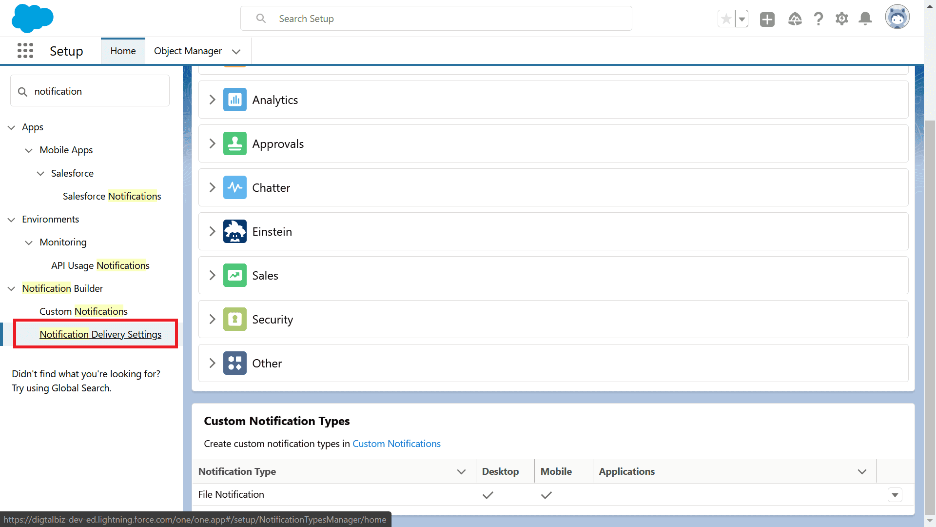Screen dimensions: 936x527
Task: Click the Quick Find notification field
Action: 90,91
